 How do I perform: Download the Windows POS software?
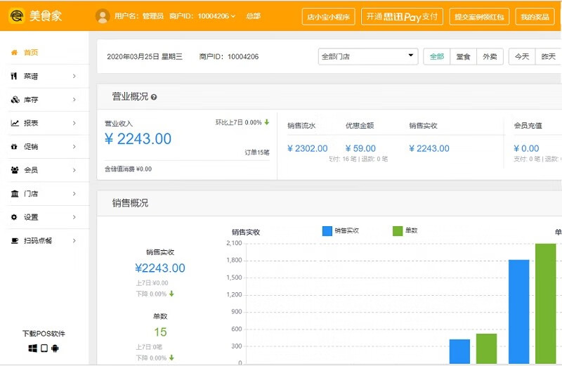point(32,348)
